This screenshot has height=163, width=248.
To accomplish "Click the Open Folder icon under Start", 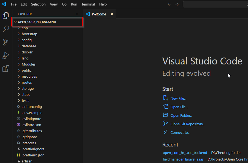I will (166, 115).
